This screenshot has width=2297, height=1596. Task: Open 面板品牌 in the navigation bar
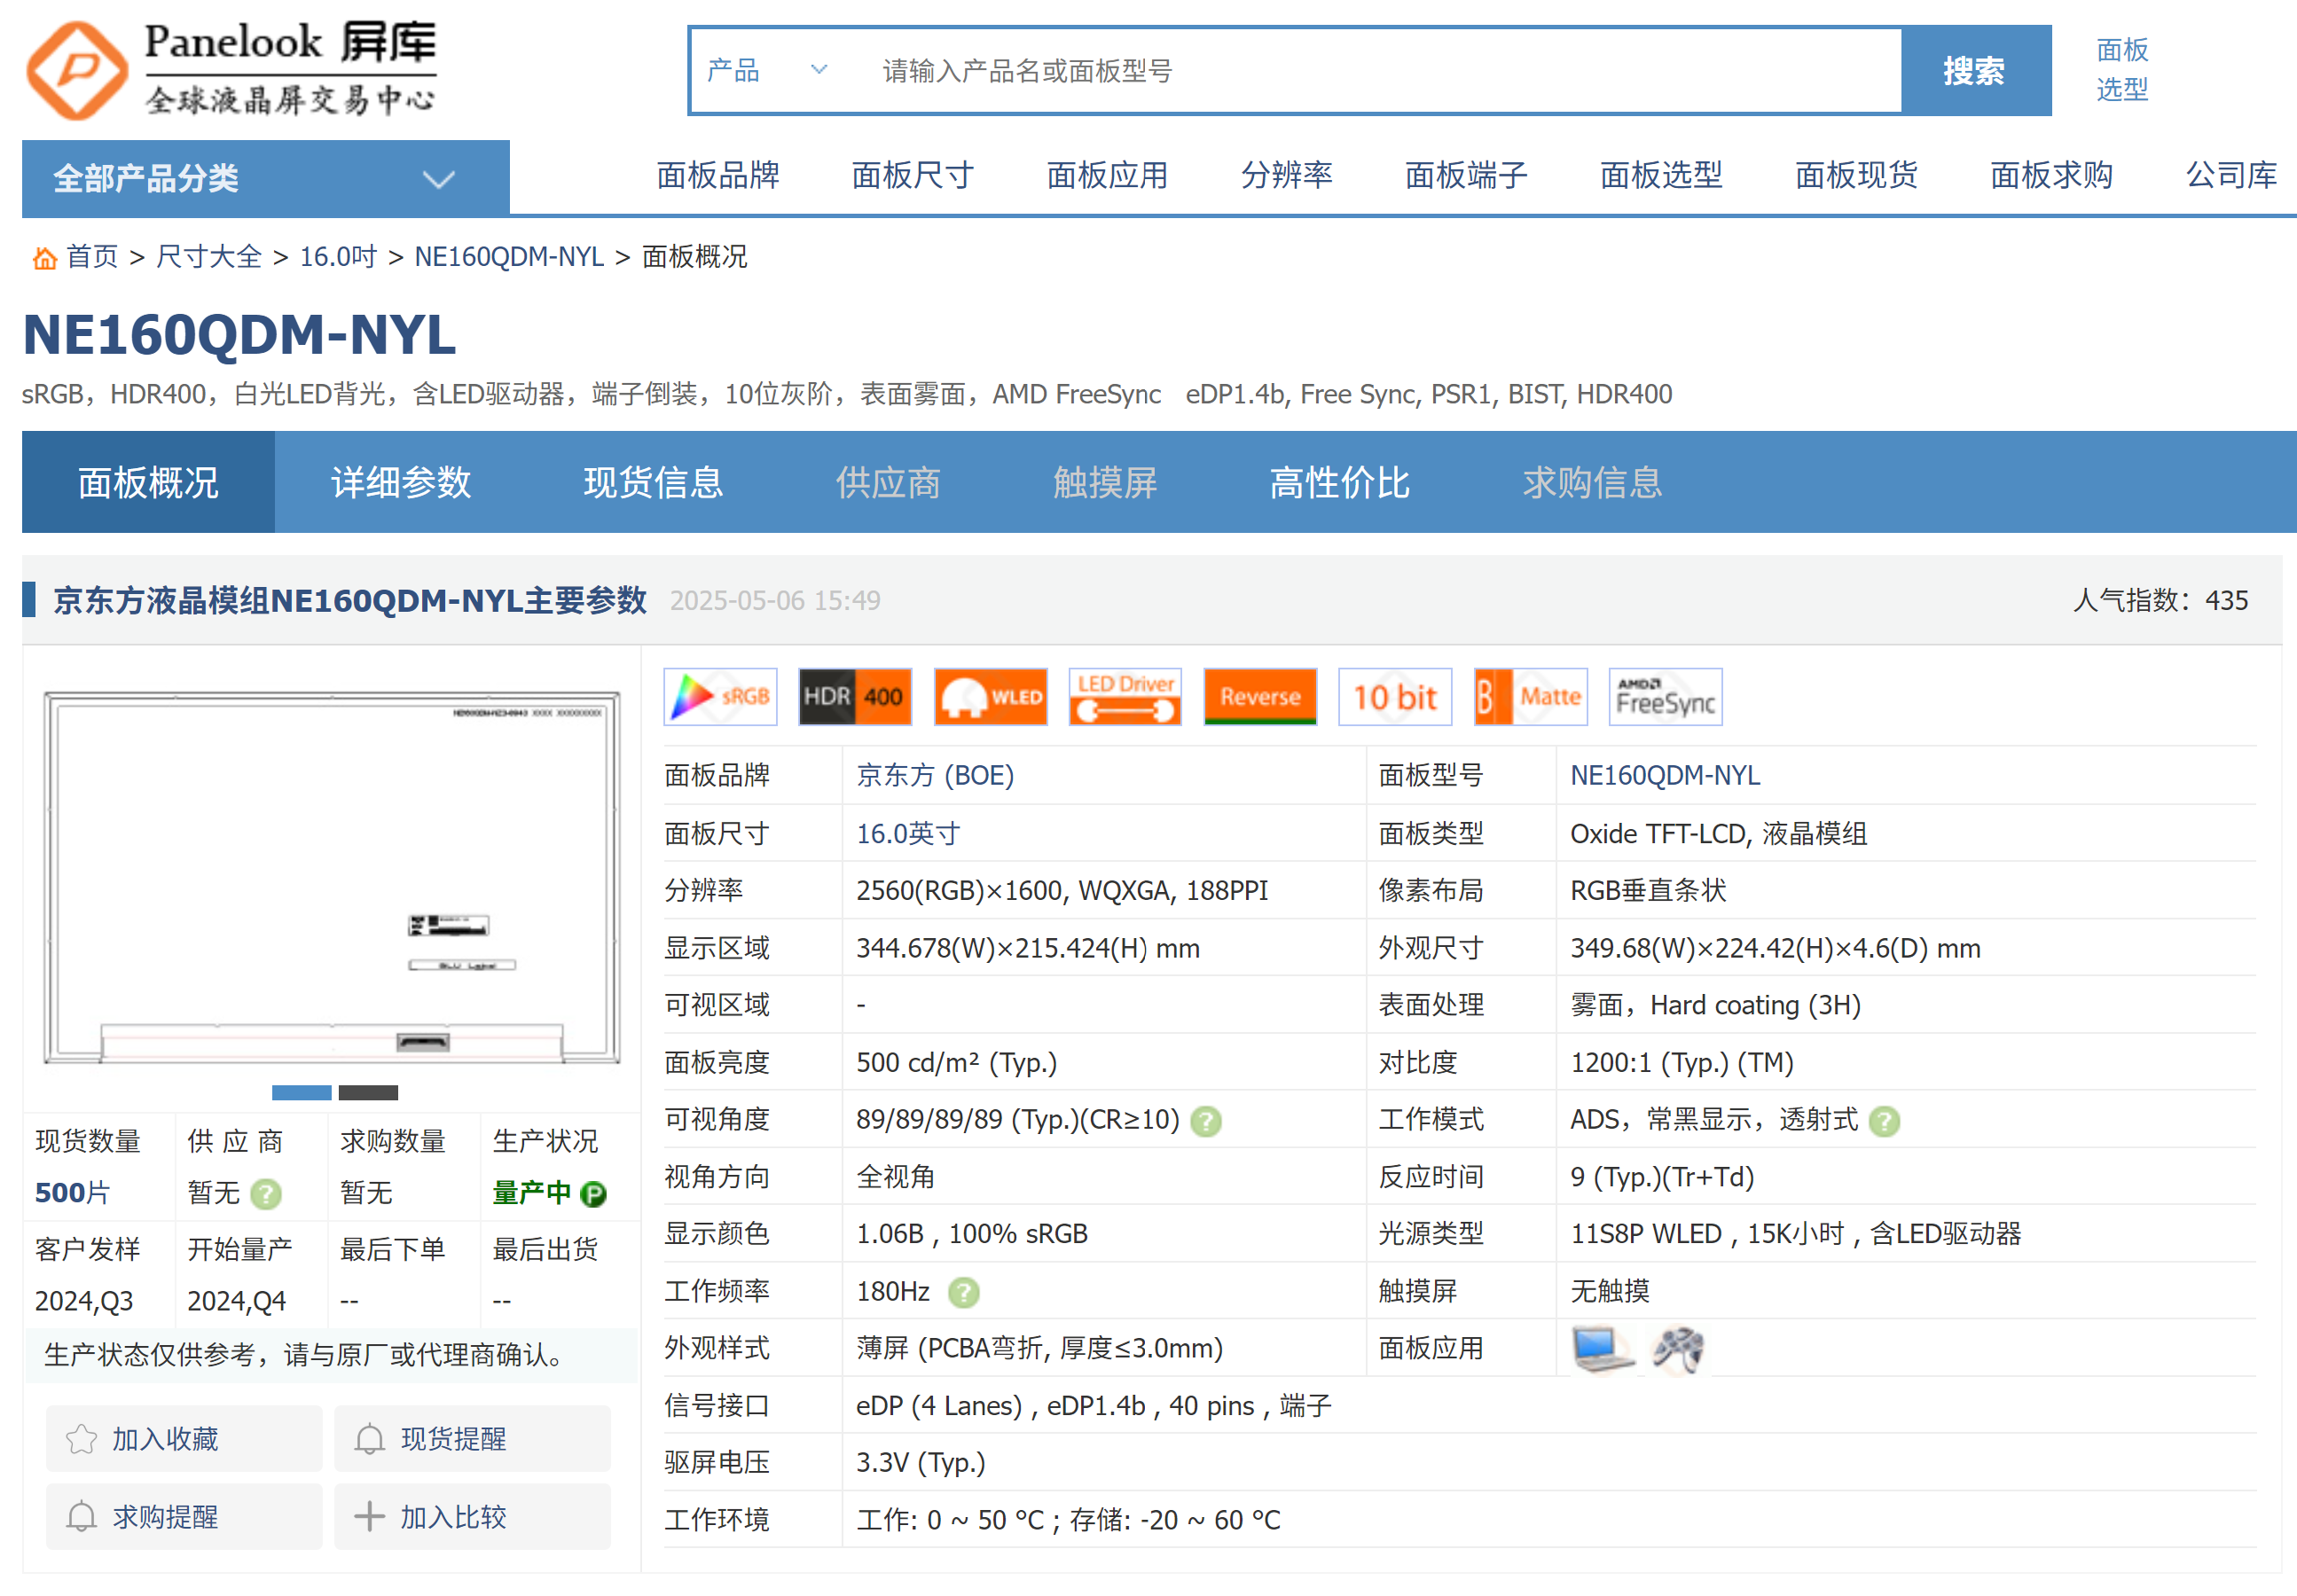coord(718,175)
